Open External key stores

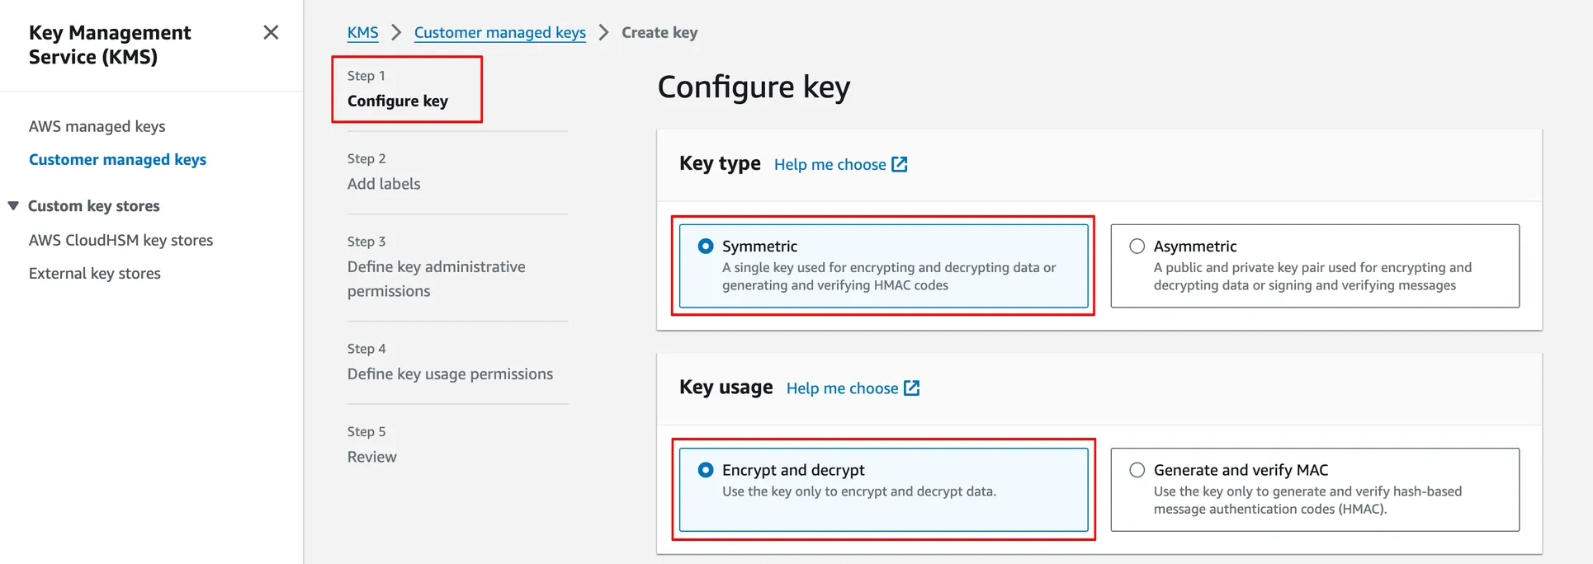pyautogui.click(x=94, y=273)
